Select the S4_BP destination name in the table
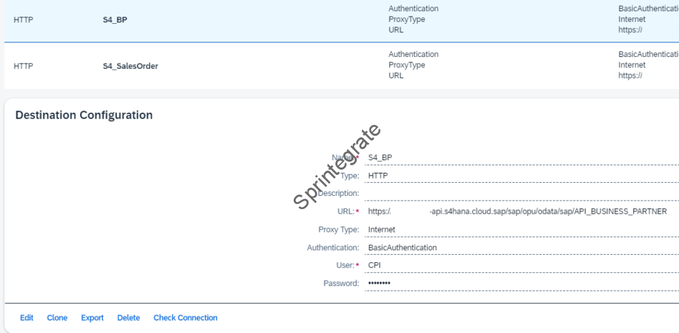Viewport: 679px width, 333px height. (111, 20)
